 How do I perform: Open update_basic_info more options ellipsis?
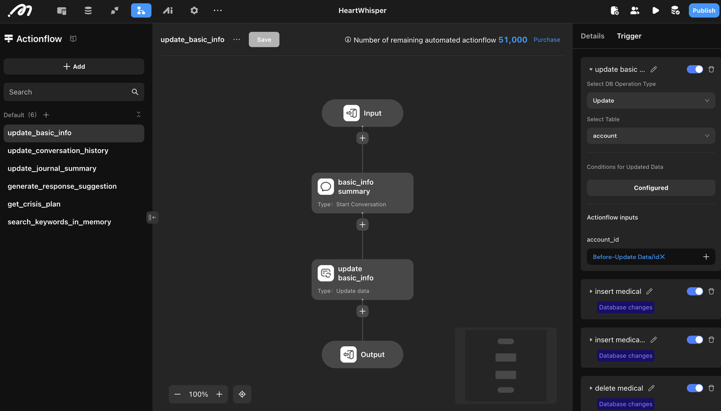pos(237,39)
